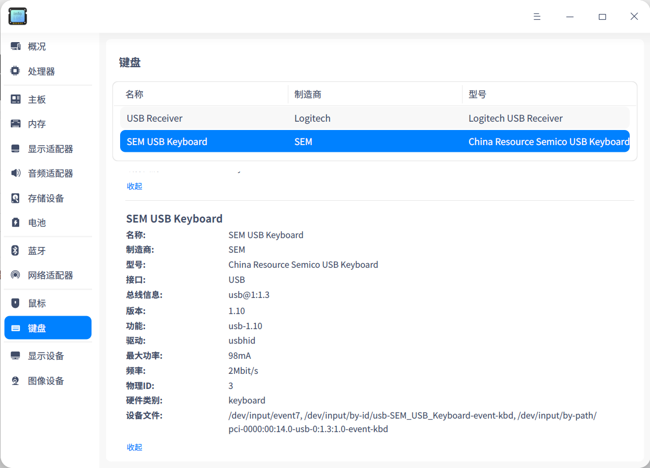Collapse details with the upper 收起 link

pyautogui.click(x=134, y=186)
